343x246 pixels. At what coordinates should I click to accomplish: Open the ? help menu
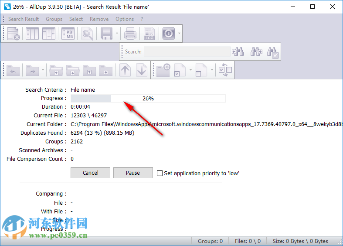(x=142, y=19)
